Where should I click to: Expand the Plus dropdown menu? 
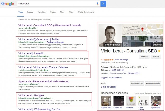(x=72, y=12)
